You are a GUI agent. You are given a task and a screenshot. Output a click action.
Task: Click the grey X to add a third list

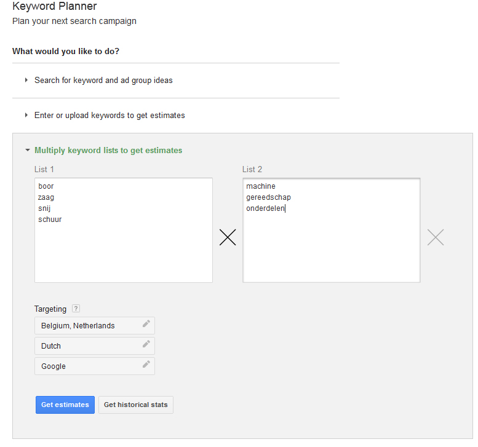point(436,237)
